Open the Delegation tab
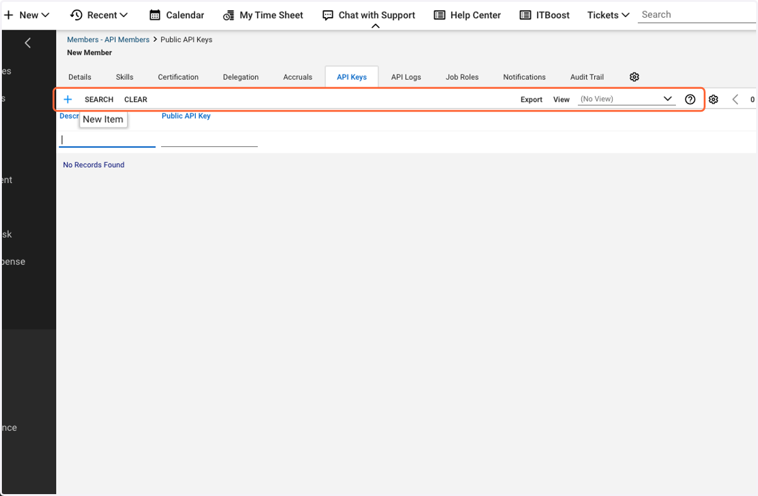The width and height of the screenshot is (758, 496). tap(241, 77)
